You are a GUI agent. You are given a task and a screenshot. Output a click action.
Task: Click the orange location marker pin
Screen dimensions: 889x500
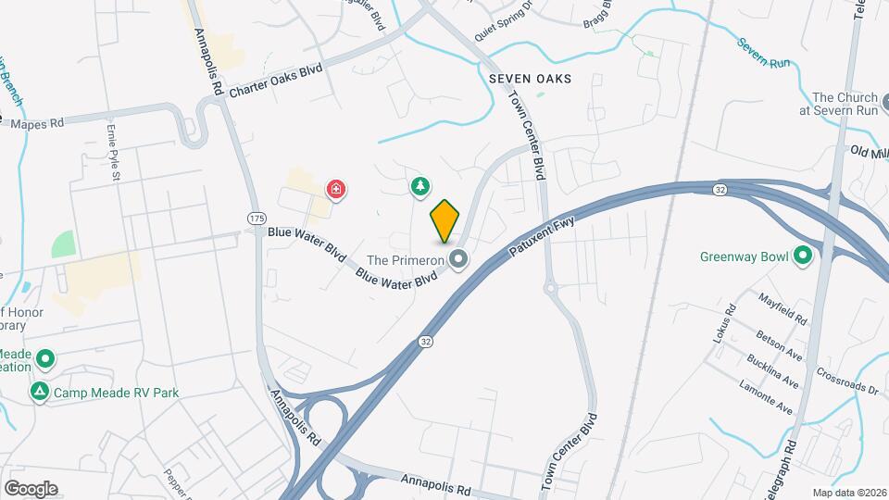click(444, 221)
